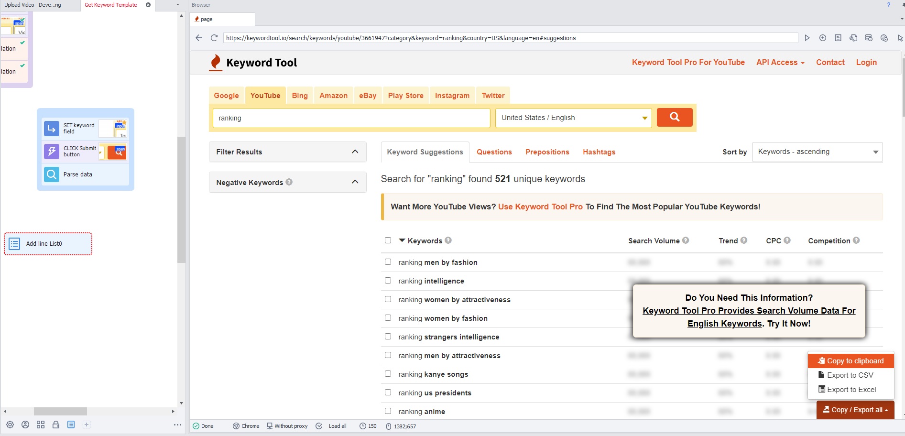Viewport: 905px width, 436px height.
Task: Click the Add line List0 list icon
Action: coord(14,244)
